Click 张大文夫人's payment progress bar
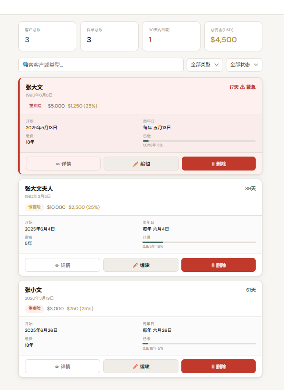The height and width of the screenshot is (390, 284). pyautogui.click(x=199, y=242)
